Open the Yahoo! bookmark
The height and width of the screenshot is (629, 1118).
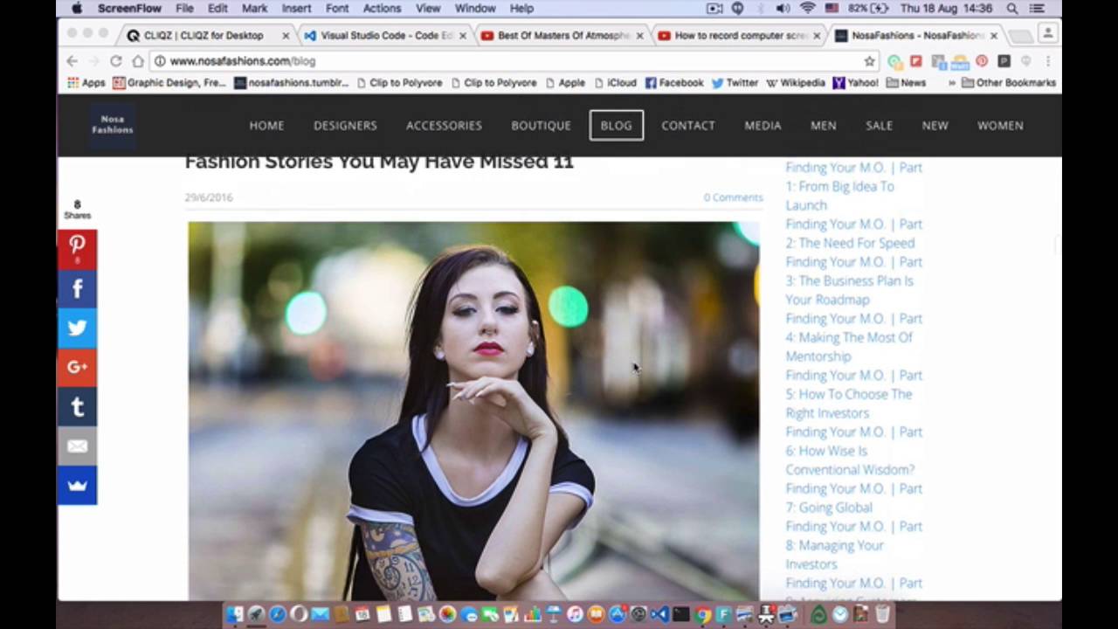pos(855,83)
